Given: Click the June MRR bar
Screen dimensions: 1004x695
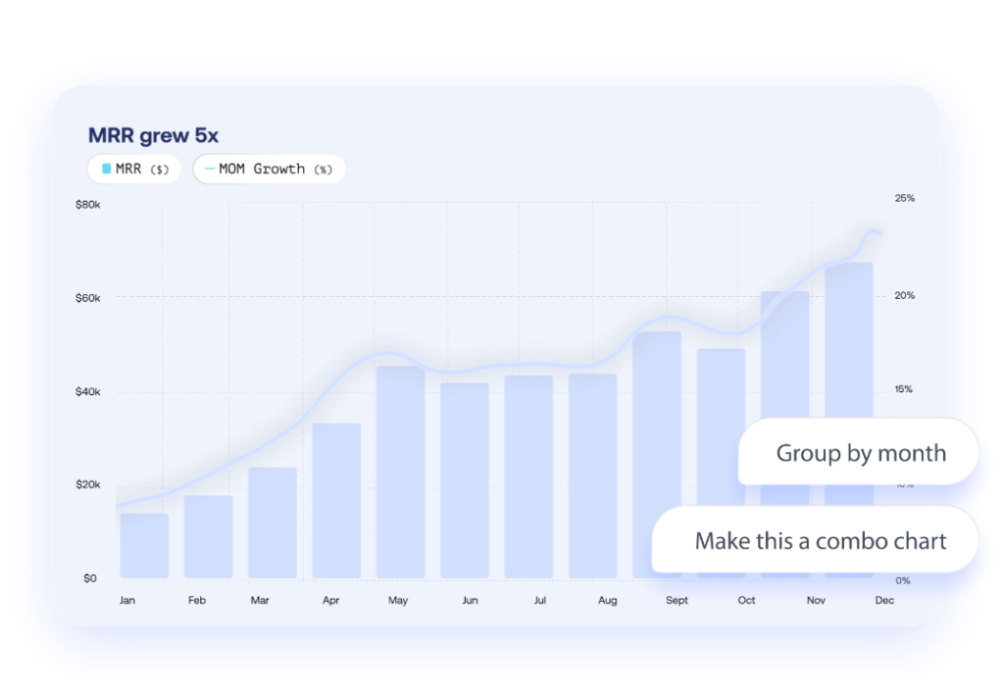Looking at the screenshot, I should point(465,479).
